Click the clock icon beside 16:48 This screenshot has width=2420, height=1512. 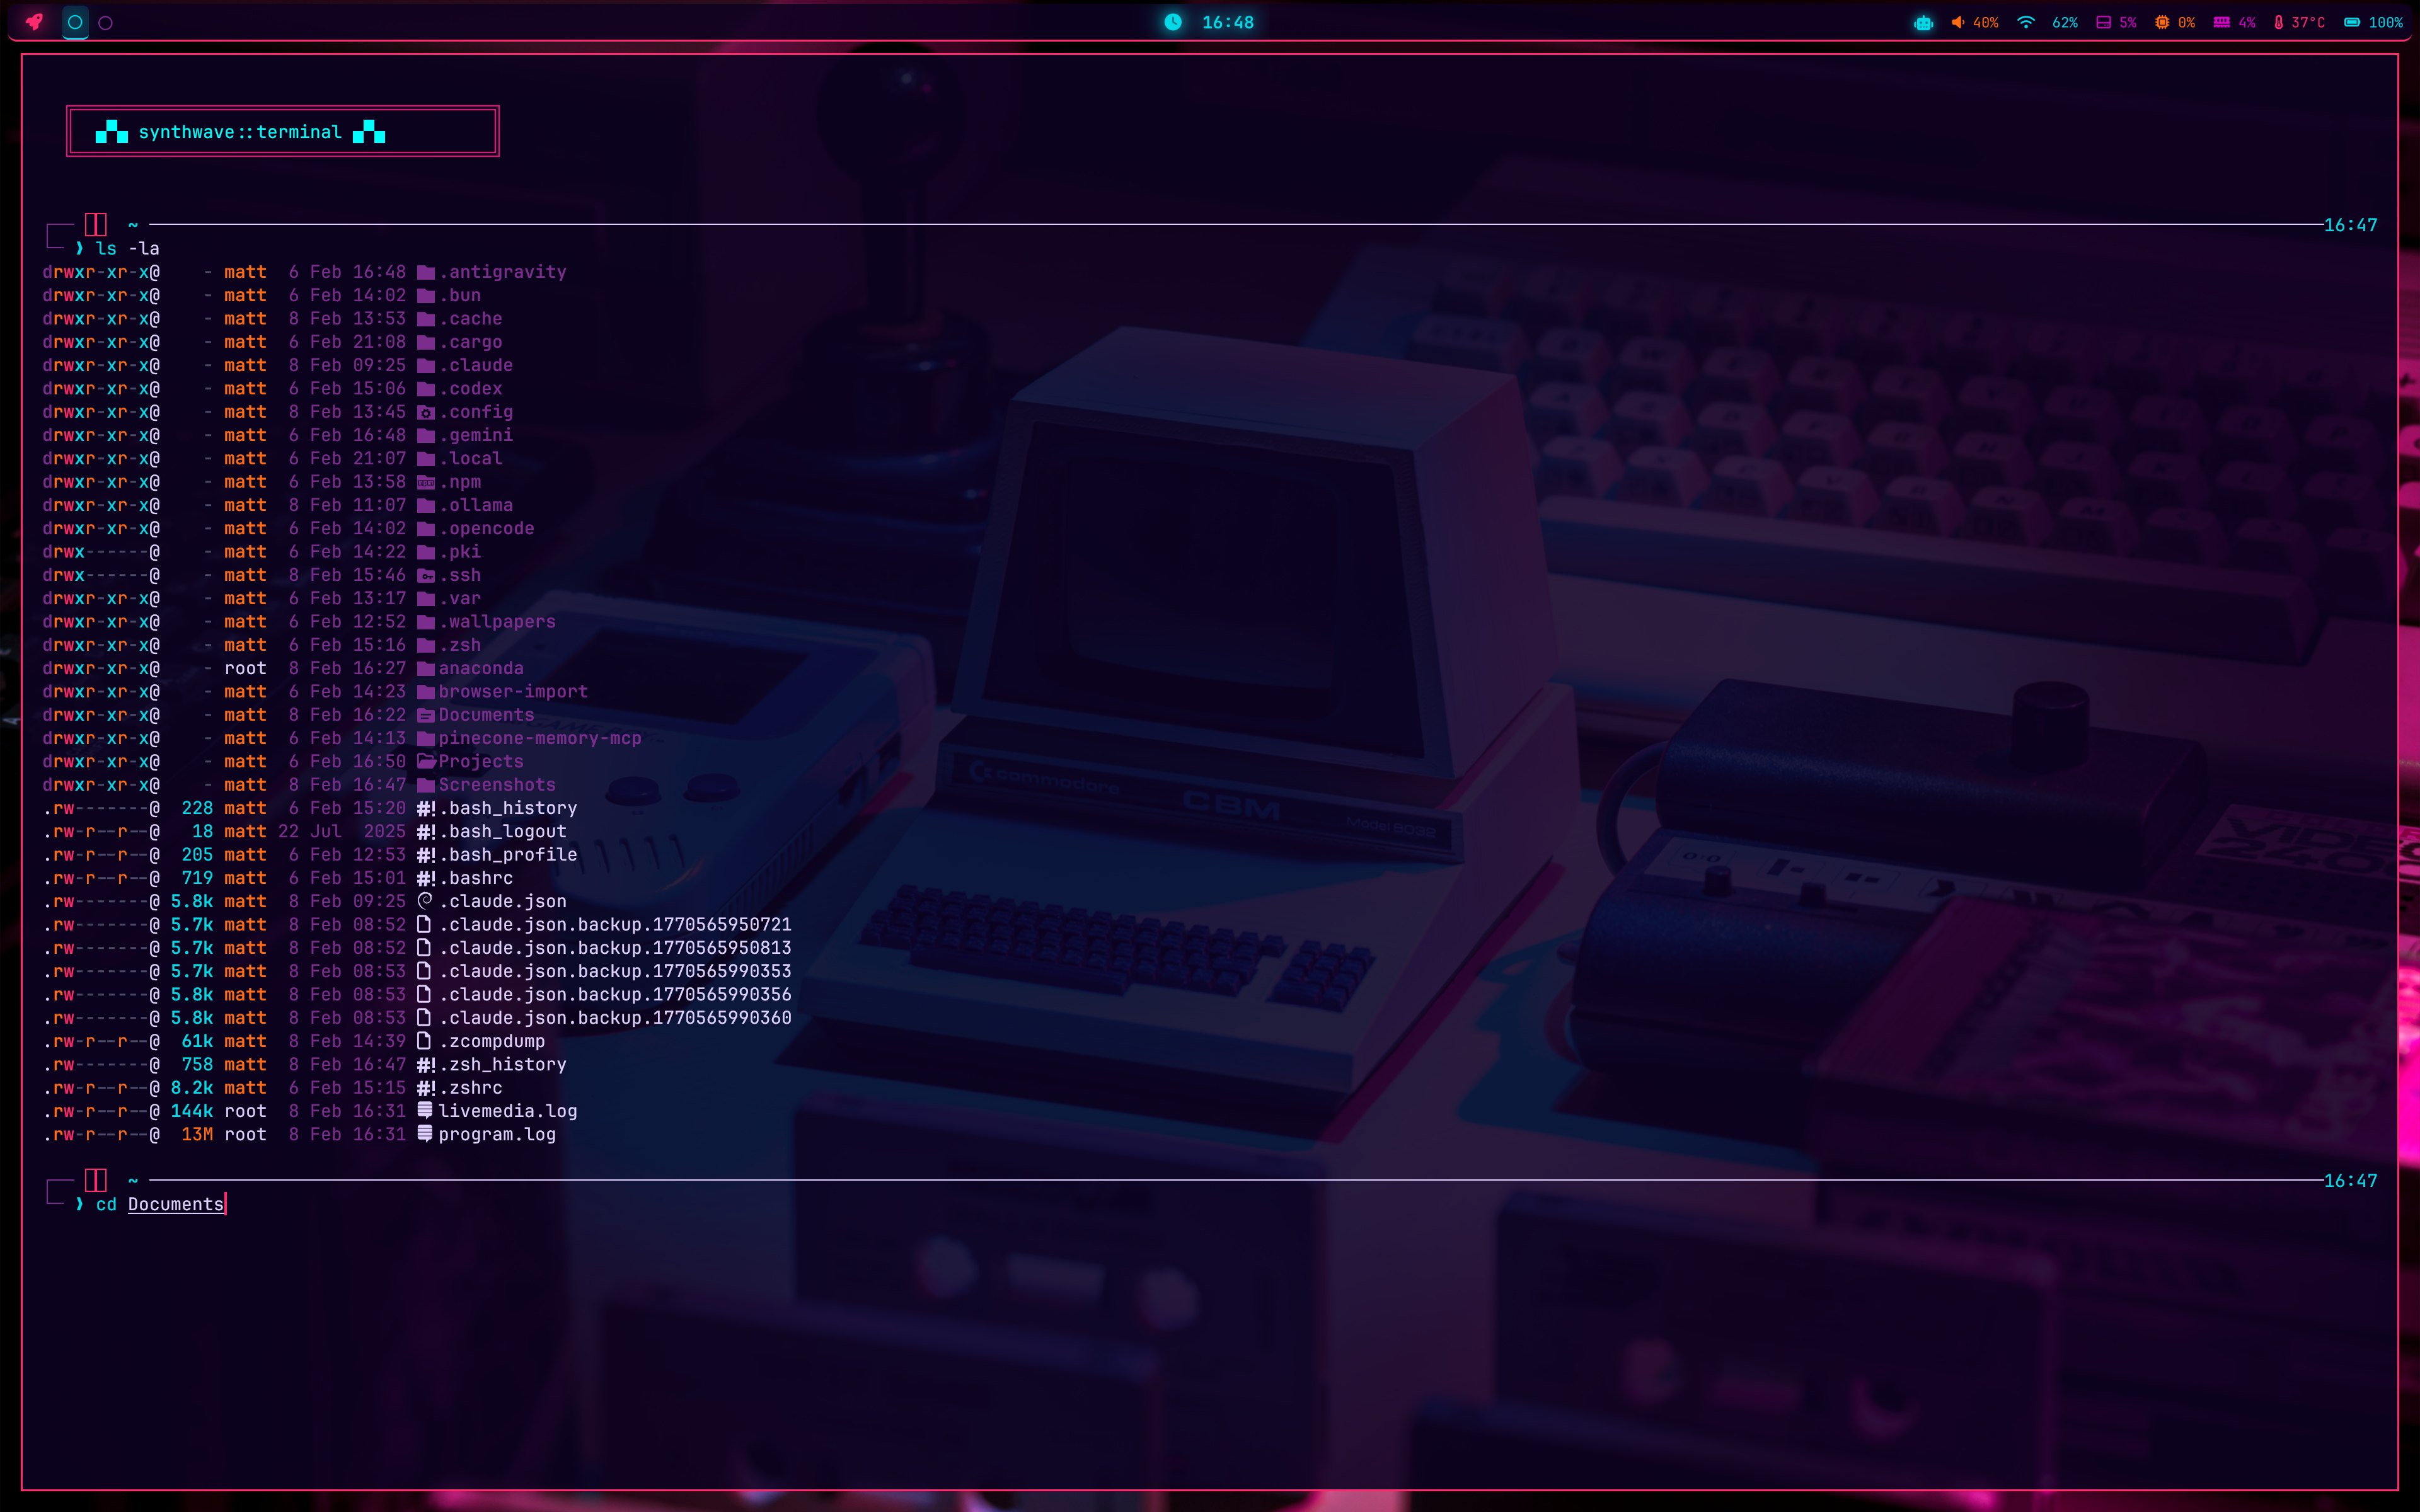click(x=1173, y=22)
